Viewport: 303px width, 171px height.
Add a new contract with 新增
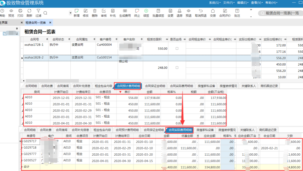pyautogui.click(x=77, y=13)
